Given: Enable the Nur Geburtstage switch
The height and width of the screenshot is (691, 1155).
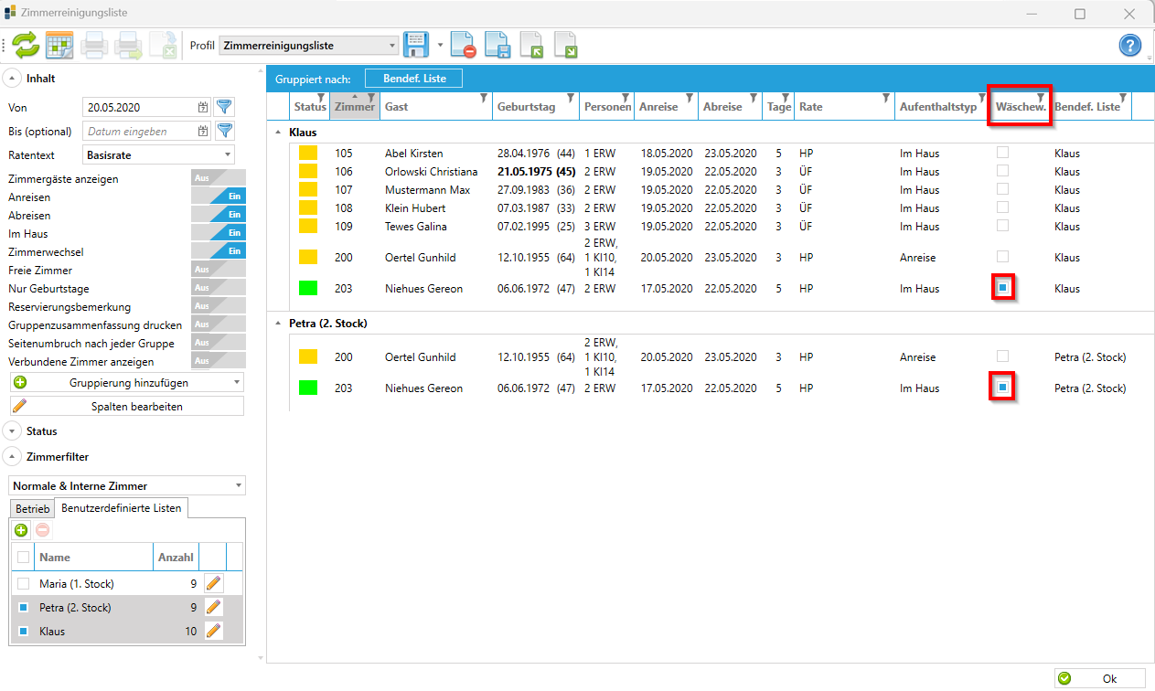Looking at the screenshot, I should click(x=218, y=288).
